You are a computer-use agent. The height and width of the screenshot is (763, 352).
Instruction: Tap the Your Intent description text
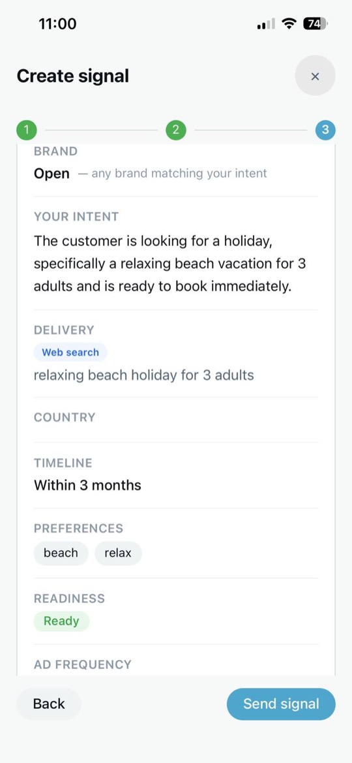pos(169,263)
